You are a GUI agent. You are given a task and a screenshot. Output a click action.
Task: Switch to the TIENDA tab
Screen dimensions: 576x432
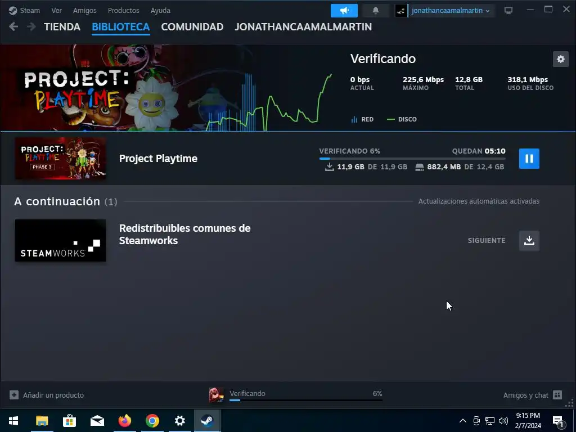[x=62, y=27]
